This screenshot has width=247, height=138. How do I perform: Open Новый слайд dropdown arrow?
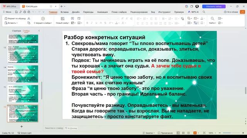click(69, 23)
